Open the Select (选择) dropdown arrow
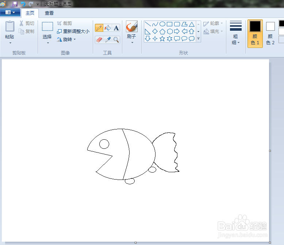Image resolution: width=284 pixels, height=245 pixels. 48,43
